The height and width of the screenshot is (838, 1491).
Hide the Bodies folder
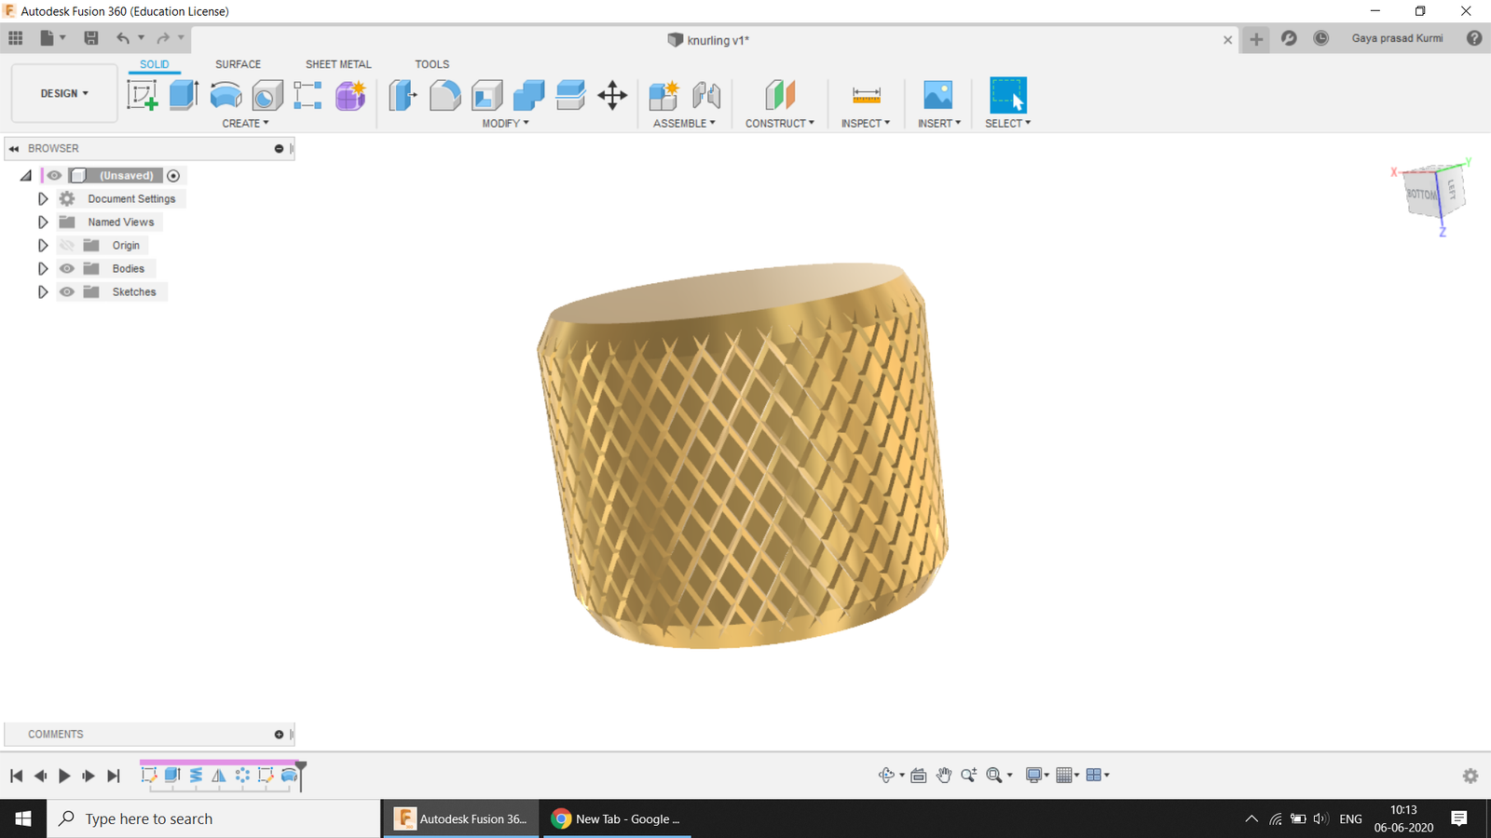coord(66,268)
